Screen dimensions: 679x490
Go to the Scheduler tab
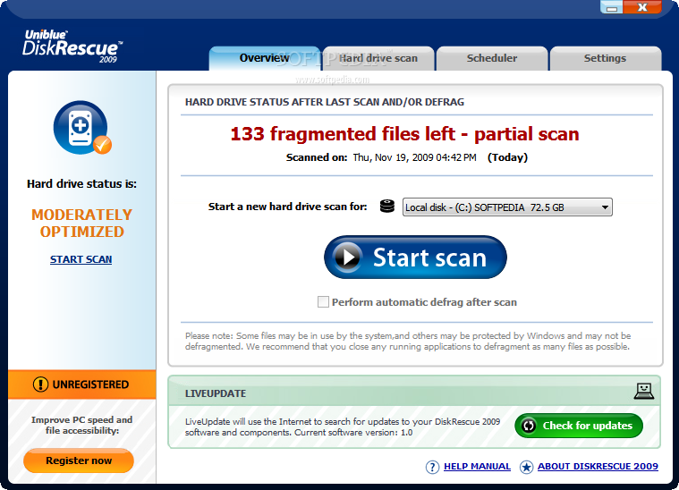[x=492, y=58]
